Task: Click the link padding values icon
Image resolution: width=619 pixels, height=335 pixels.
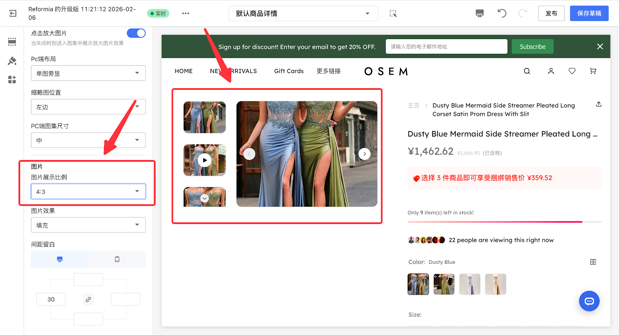Action: coord(88,299)
